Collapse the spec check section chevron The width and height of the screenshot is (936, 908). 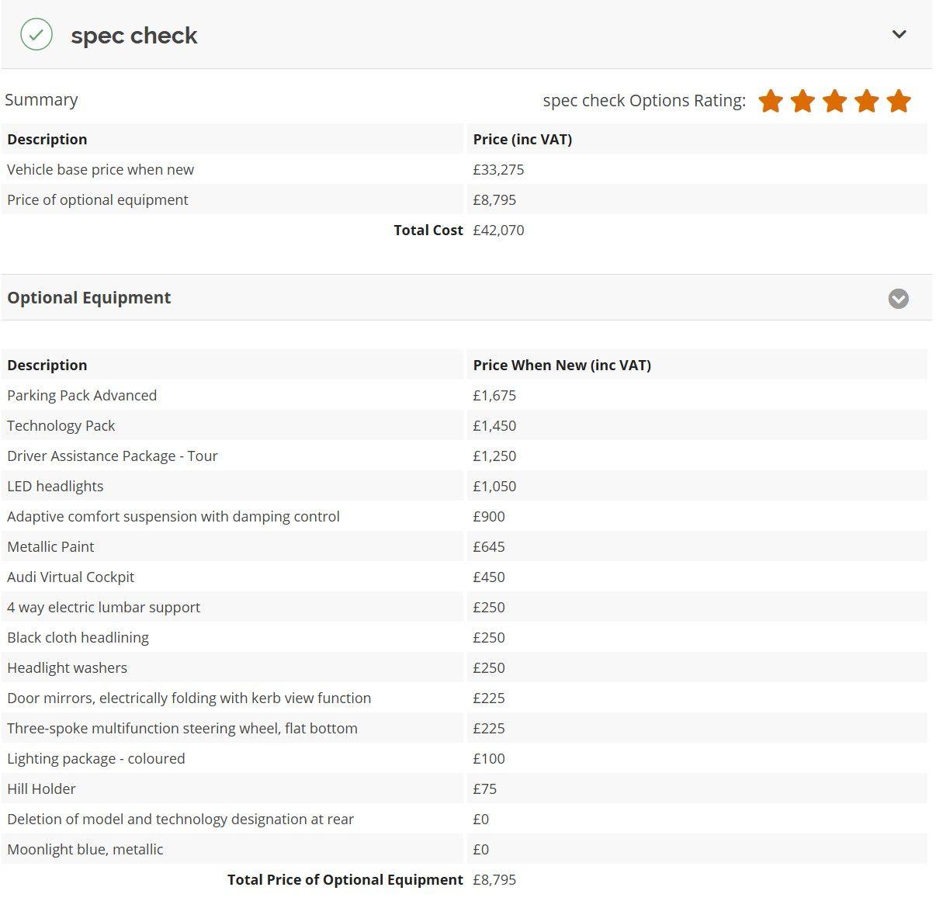(x=899, y=34)
